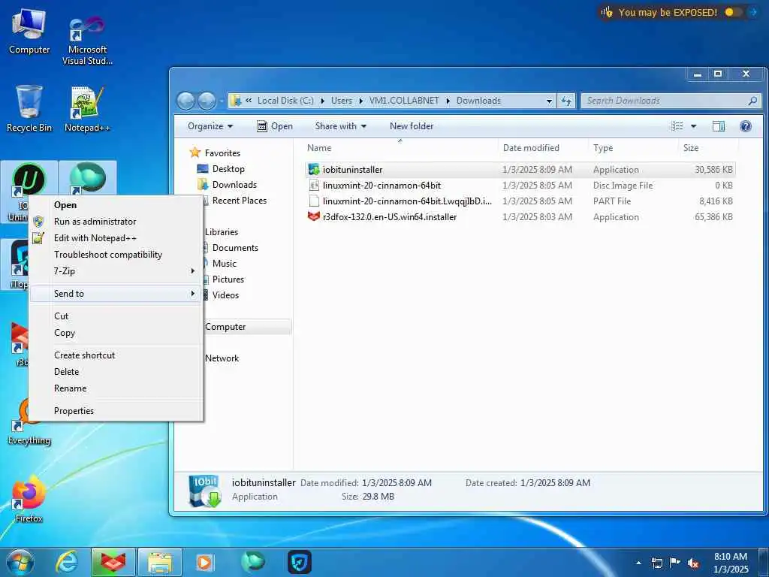Click the muted volume tray icon

tap(693, 563)
